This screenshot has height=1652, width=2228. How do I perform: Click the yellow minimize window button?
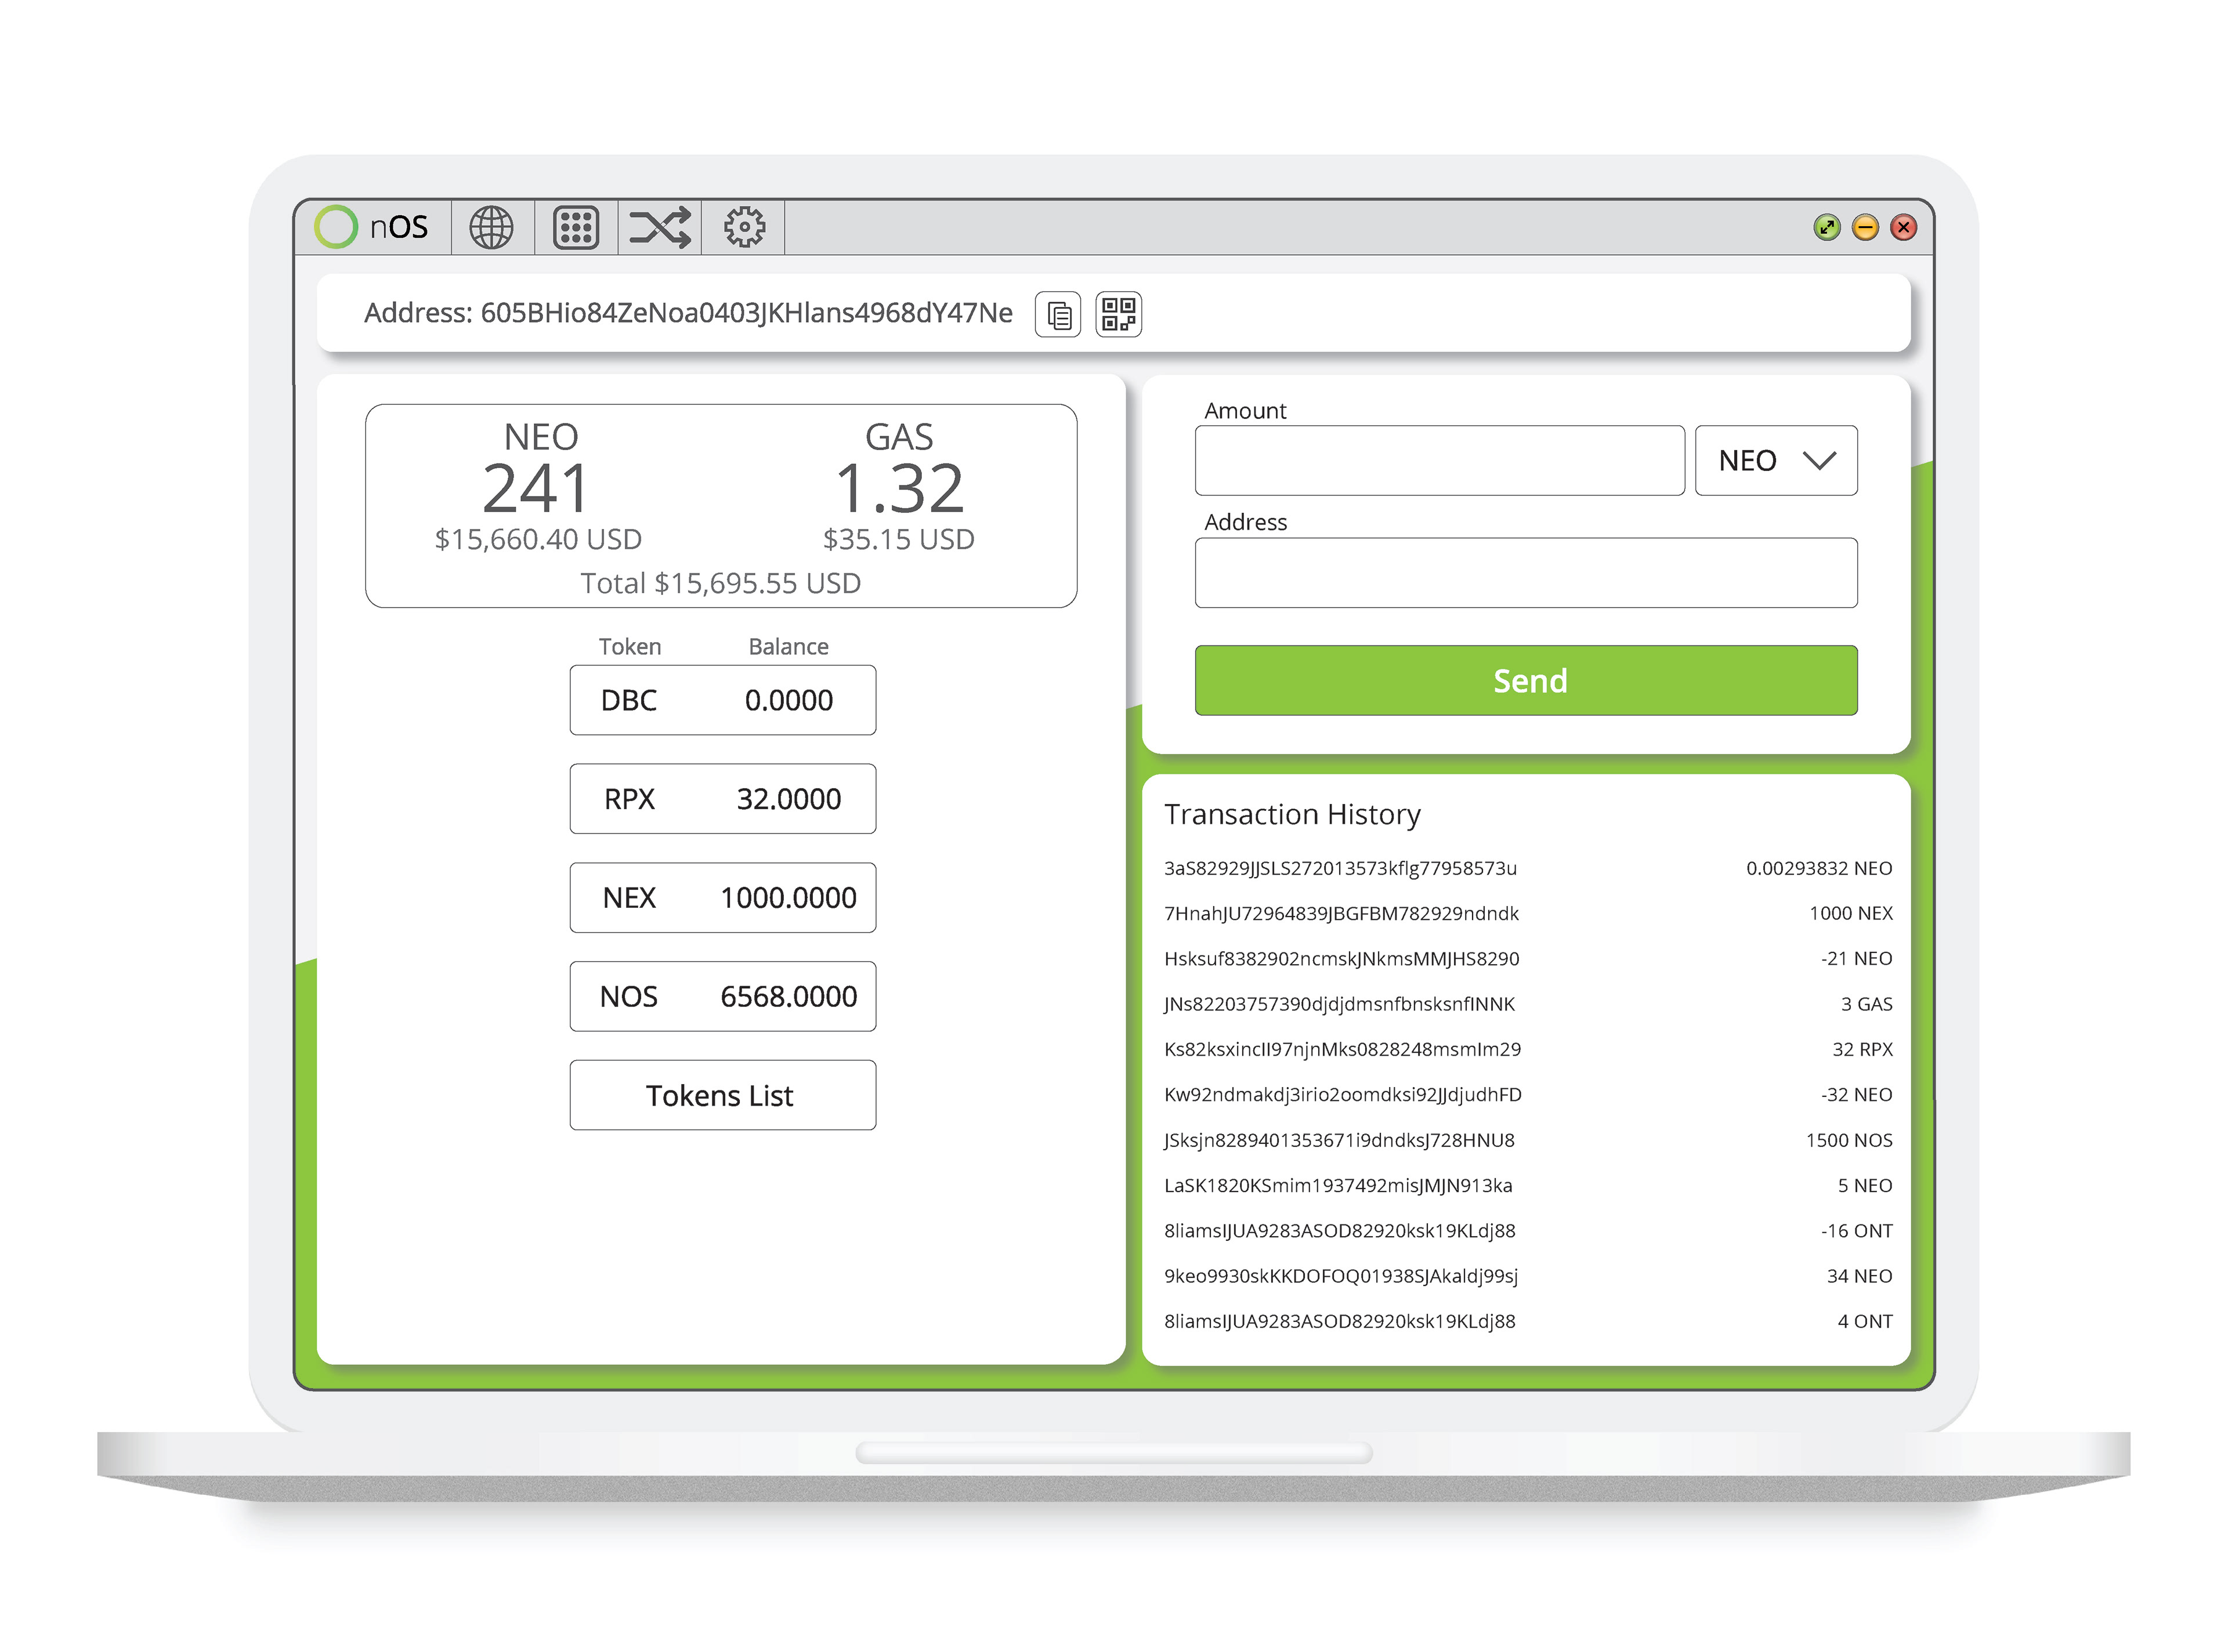[x=1864, y=228]
